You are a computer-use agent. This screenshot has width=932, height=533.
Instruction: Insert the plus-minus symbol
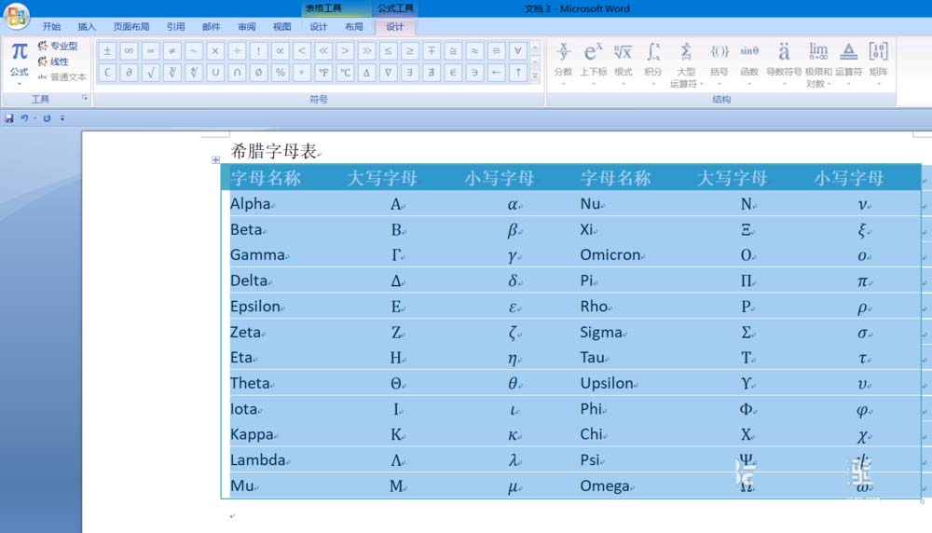(107, 51)
